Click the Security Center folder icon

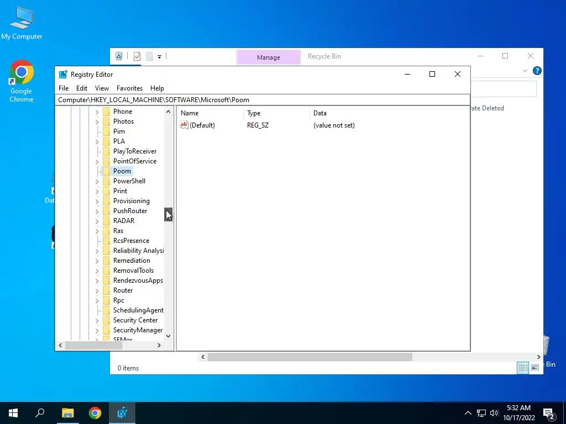pyautogui.click(x=106, y=320)
